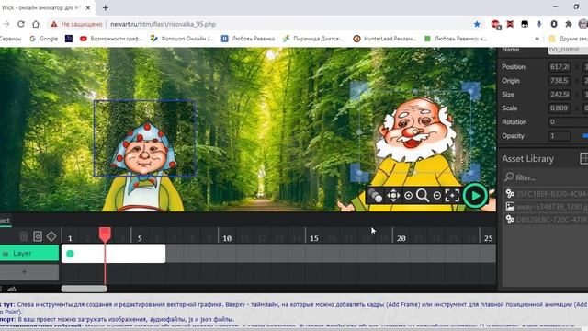The height and width of the screenshot is (331, 588).
Task: Click the blue microphone extension icon
Action: [x=539, y=24]
